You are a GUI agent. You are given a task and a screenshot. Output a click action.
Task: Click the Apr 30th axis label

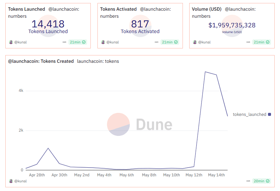(59, 175)
